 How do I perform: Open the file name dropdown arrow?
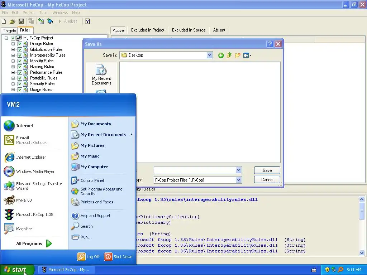click(x=238, y=170)
